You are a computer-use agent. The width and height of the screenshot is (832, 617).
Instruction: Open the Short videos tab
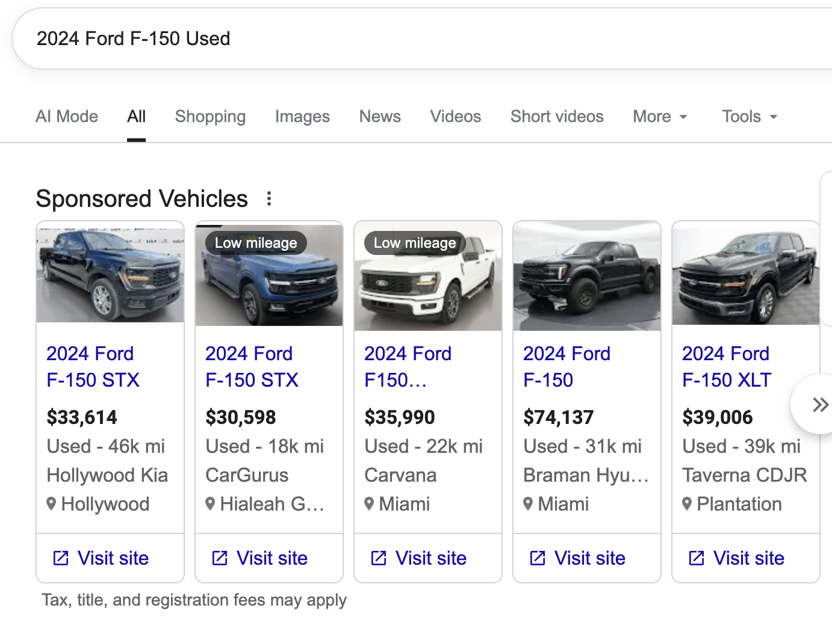tap(557, 117)
